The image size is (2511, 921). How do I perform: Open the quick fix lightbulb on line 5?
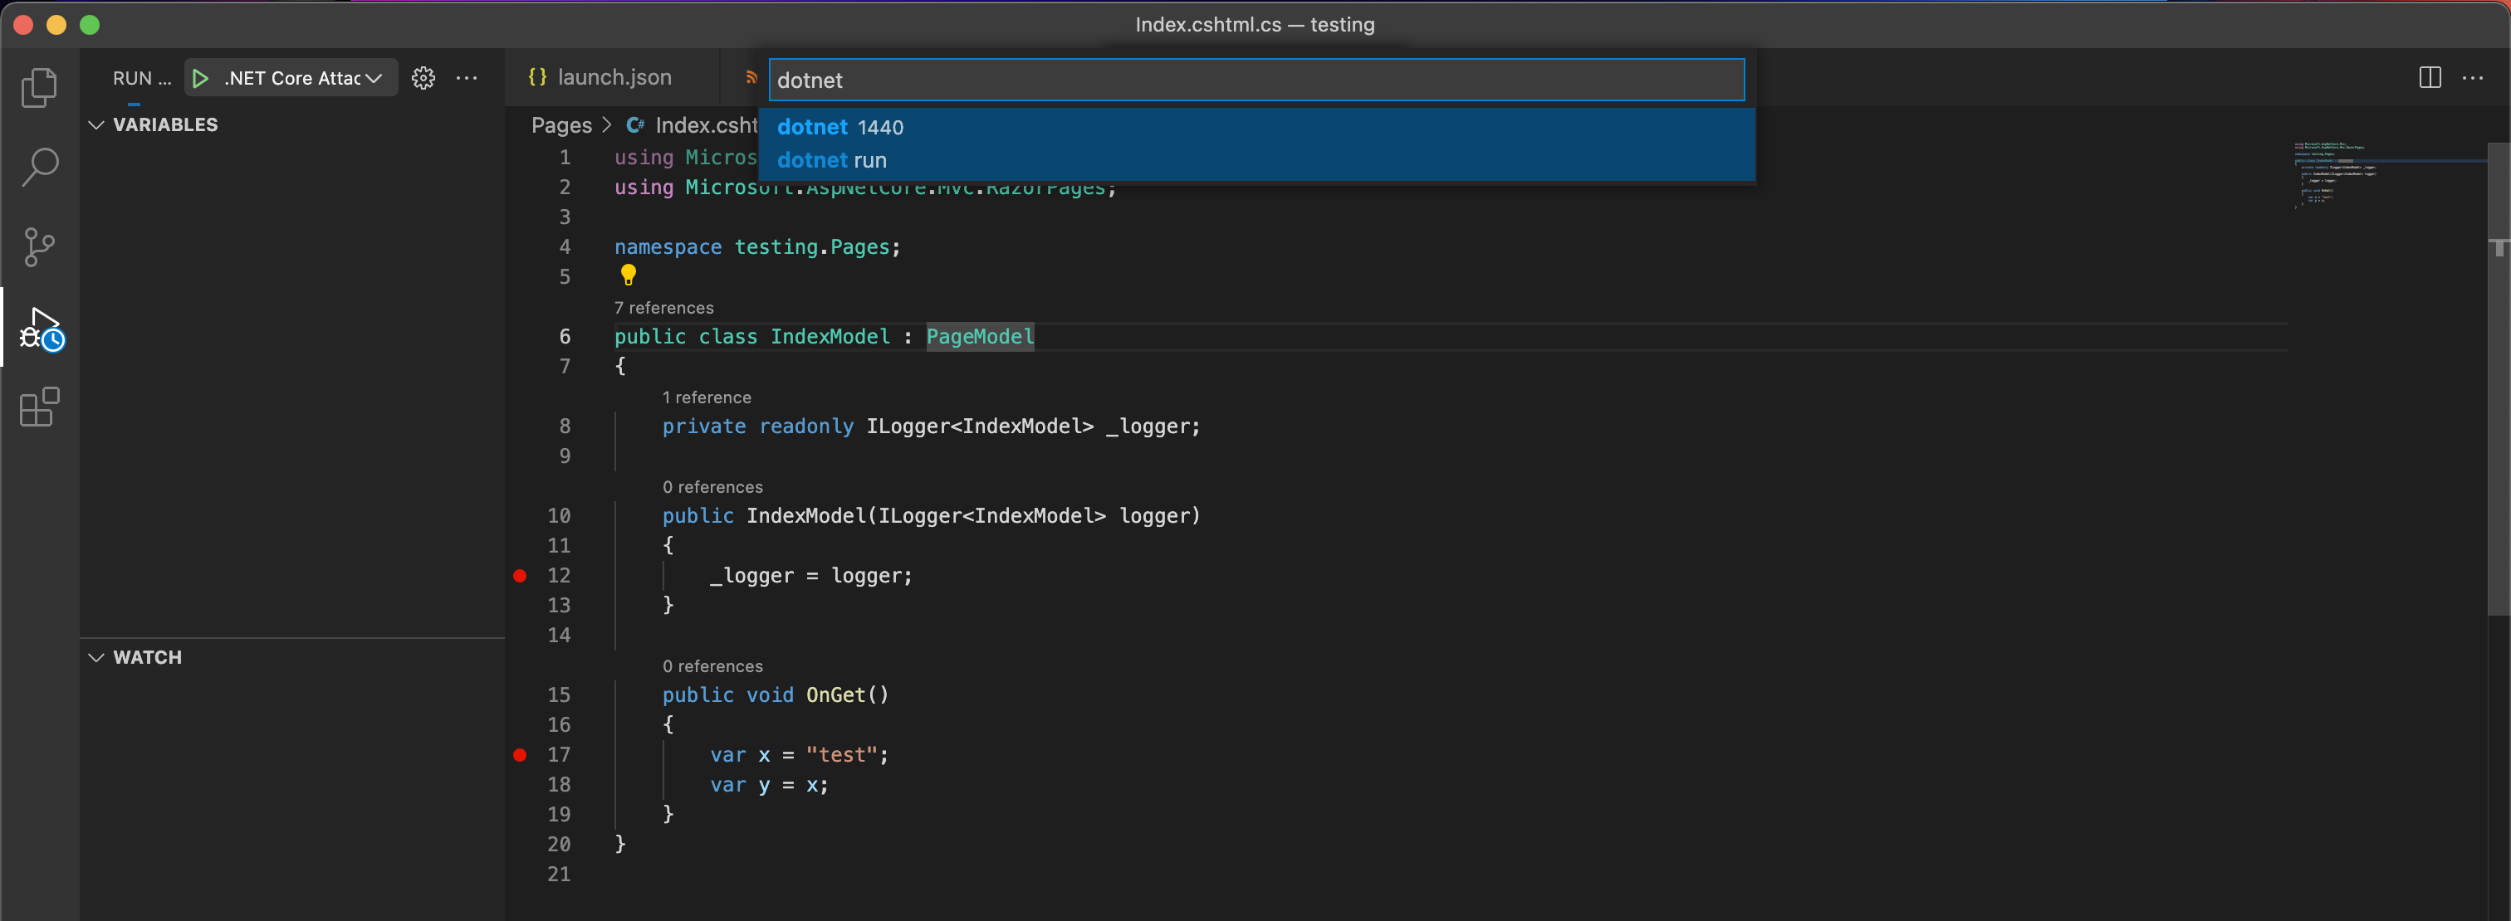pyautogui.click(x=628, y=275)
